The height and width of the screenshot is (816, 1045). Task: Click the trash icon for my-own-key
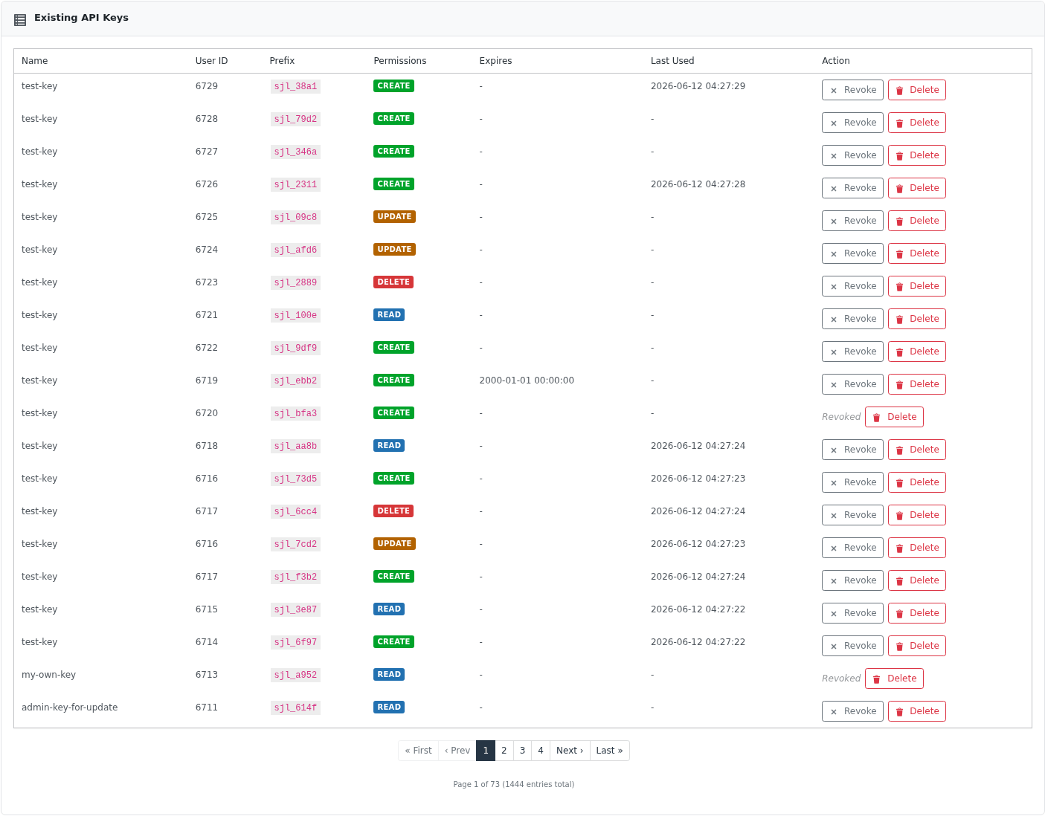tap(877, 679)
